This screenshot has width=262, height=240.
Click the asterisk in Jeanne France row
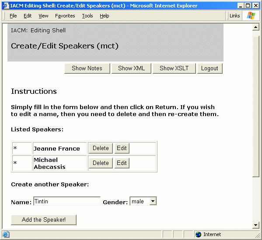(x=15, y=148)
